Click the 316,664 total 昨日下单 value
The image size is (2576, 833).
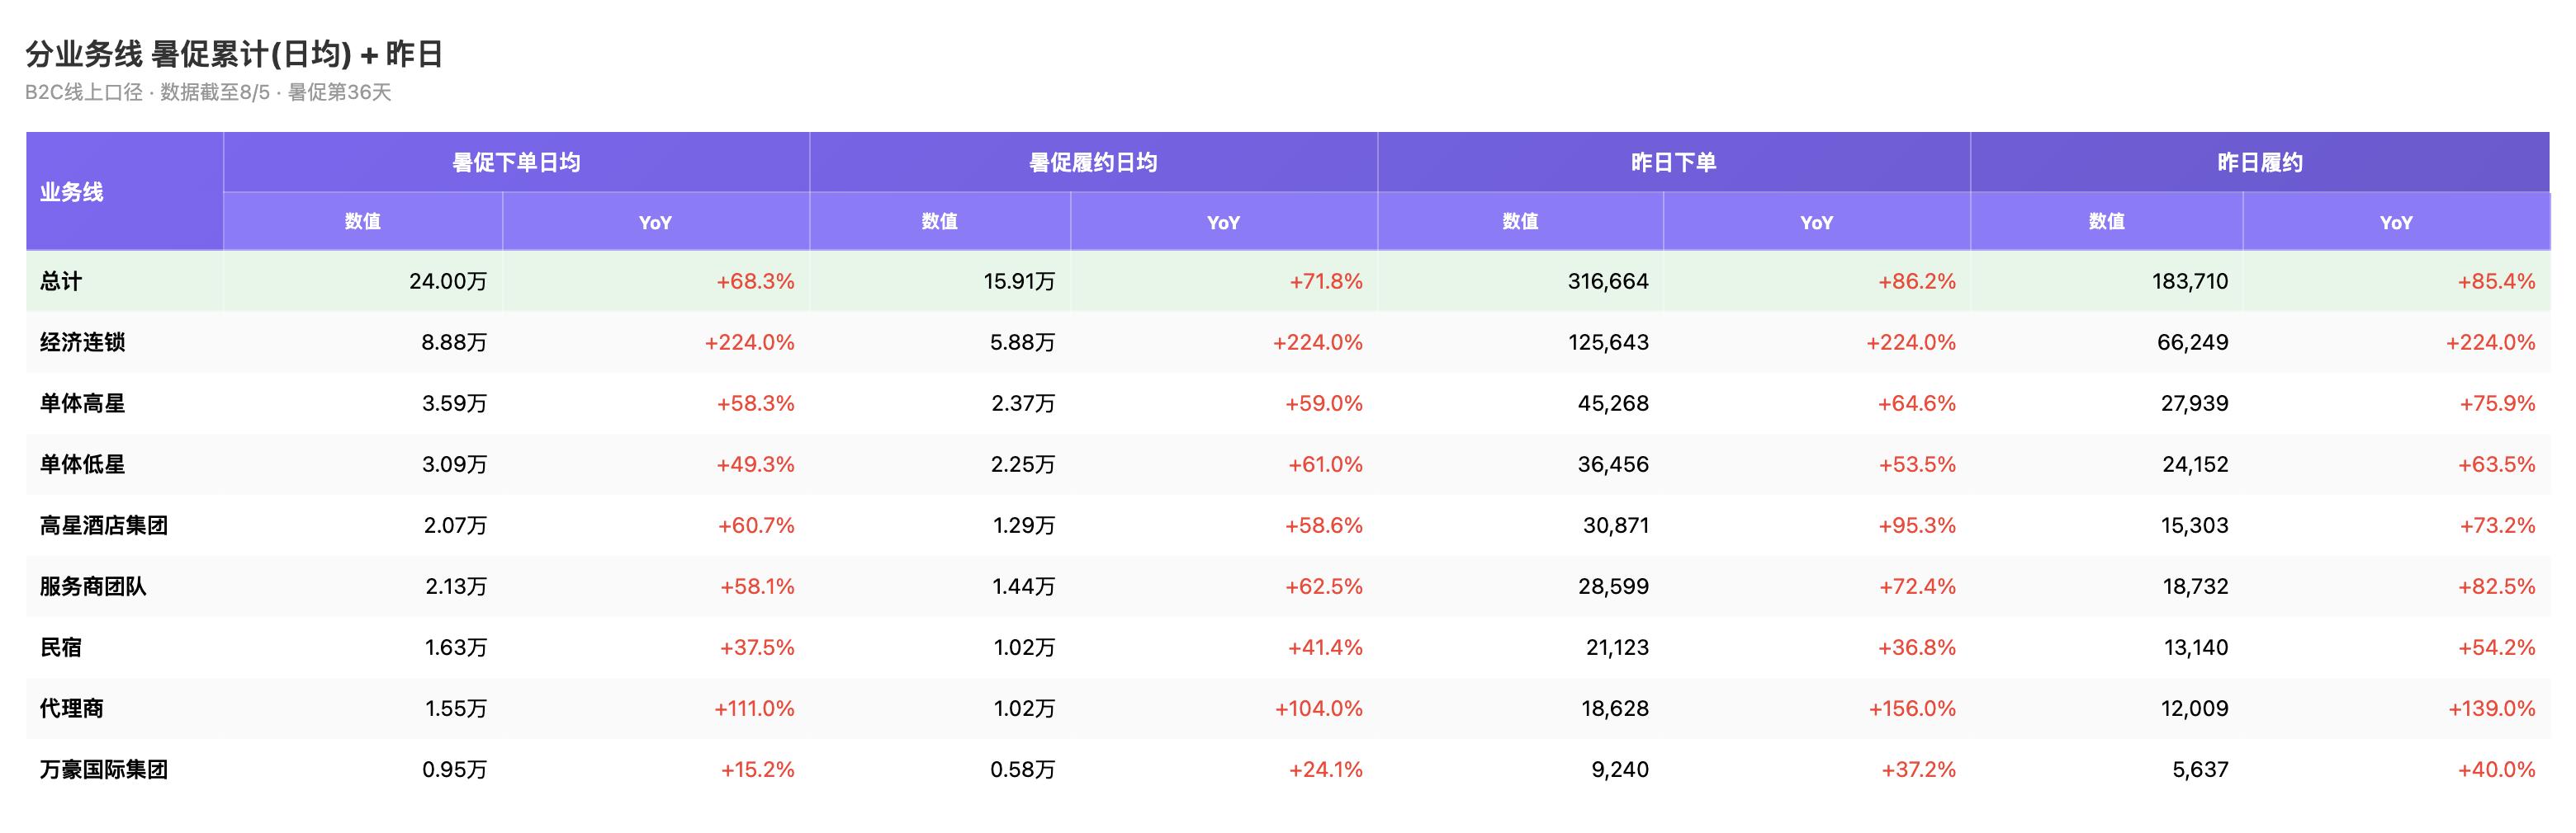[1608, 280]
